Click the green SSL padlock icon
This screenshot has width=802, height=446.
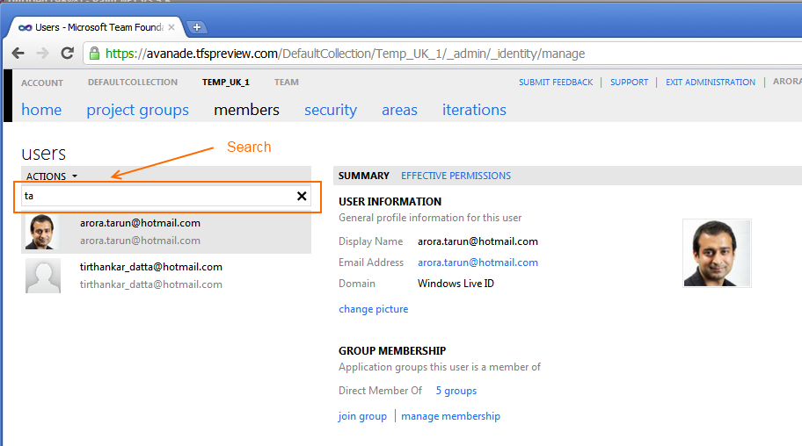94,54
